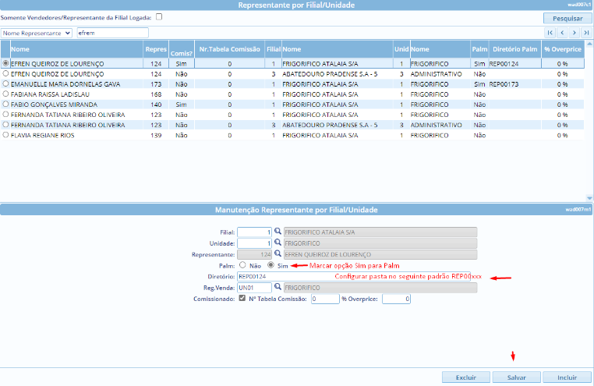This screenshot has height=386, width=594.
Task: Click REP00173 directory cell
Action: 504,84
